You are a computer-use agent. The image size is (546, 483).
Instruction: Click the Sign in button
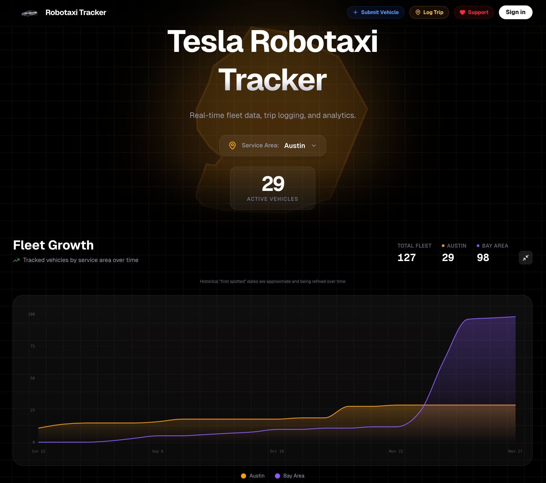coord(516,12)
